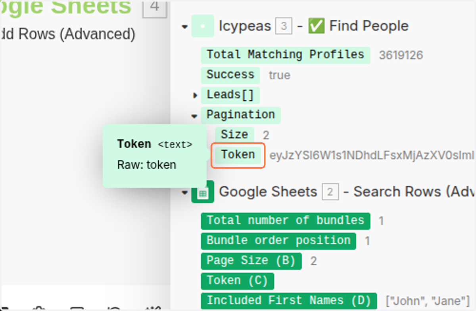The width and height of the screenshot is (476, 311).
Task: Collapse the Pagination collection
Action: (x=194, y=116)
